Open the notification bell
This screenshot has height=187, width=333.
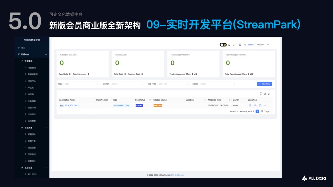pos(229,45)
